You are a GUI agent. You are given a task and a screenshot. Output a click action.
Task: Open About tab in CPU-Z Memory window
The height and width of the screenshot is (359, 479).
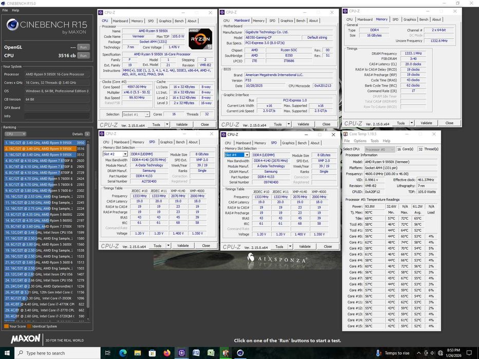436,19
